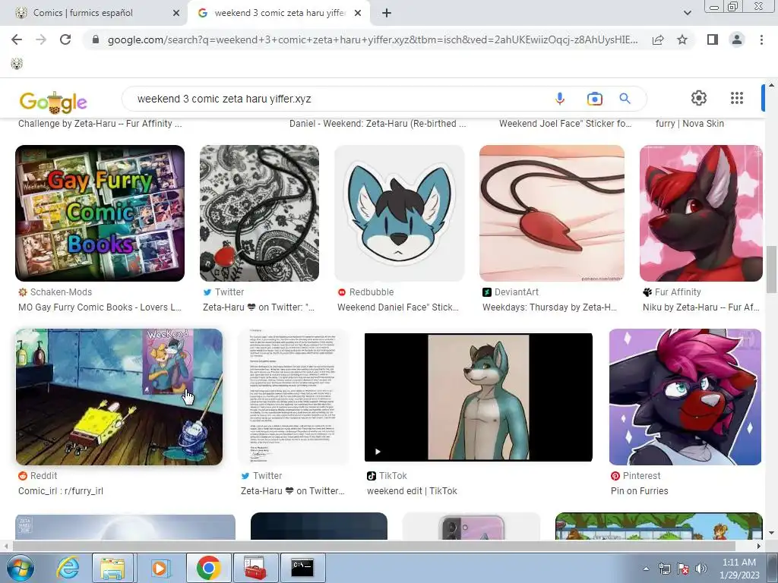Image resolution: width=778 pixels, height=583 pixels.
Task: Click the browser forward arrow
Action: pyautogui.click(x=41, y=39)
